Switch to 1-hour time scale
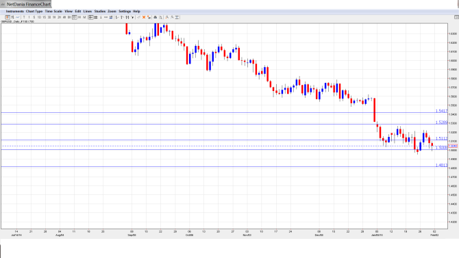 (x=54, y=17)
